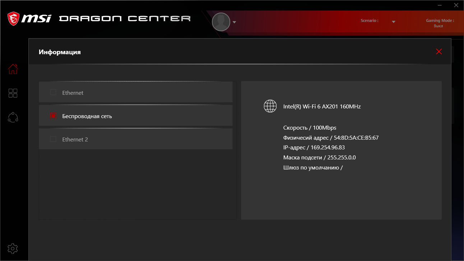The width and height of the screenshot is (464, 261).
Task: Click the Шлюз по умолчанию line
Action: tap(313, 168)
